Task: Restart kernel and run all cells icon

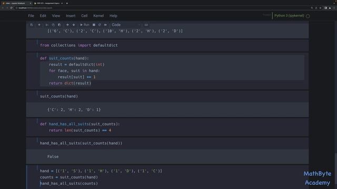Action: pyautogui.click(x=105, y=25)
